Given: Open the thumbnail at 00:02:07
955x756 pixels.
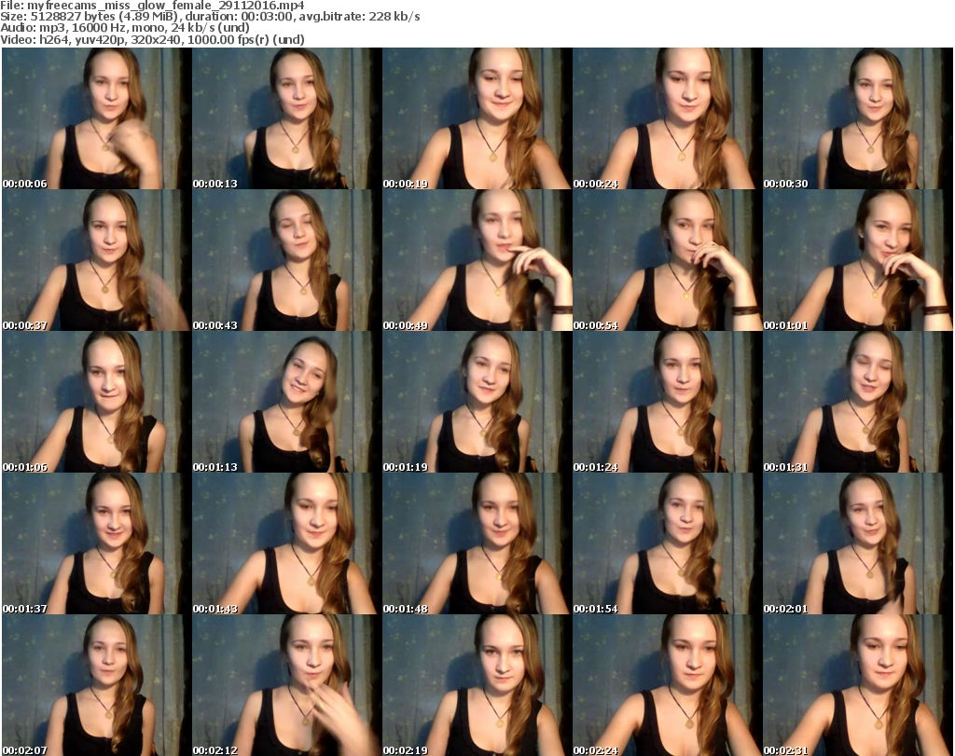Looking at the screenshot, I should click(96, 685).
